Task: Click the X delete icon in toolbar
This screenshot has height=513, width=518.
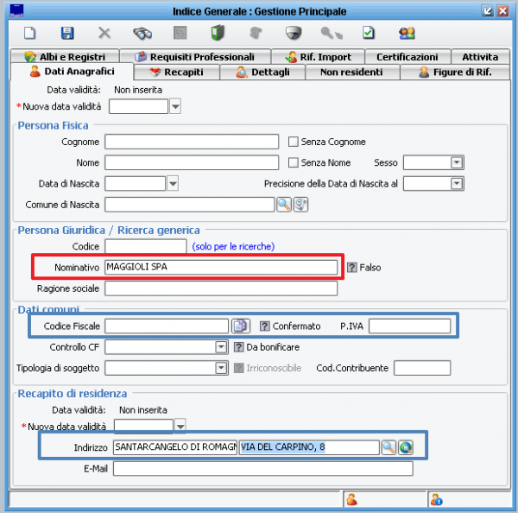Action: pyautogui.click(x=104, y=33)
